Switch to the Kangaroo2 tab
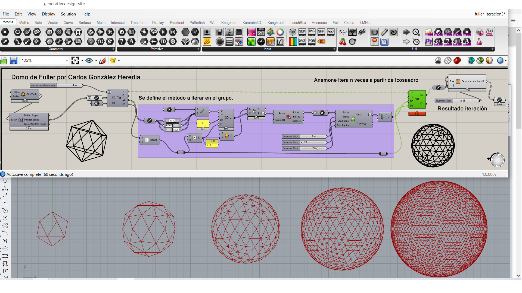Image resolution: width=522 pixels, height=293 pixels. [x=276, y=23]
